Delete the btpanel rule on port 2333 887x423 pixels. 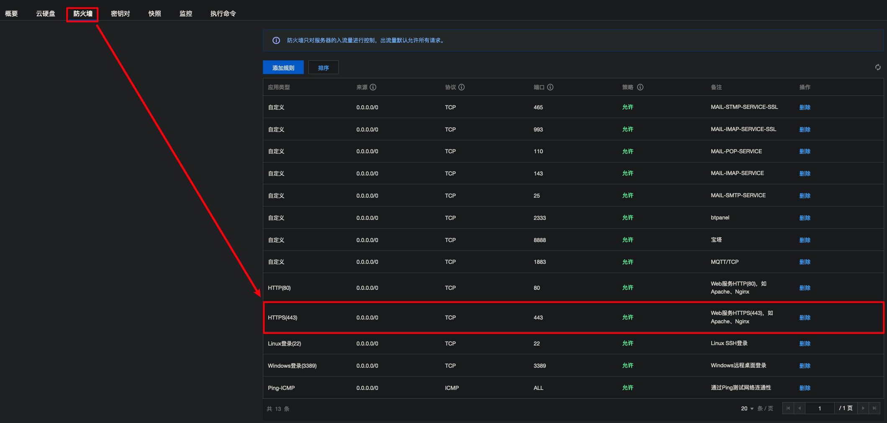pyautogui.click(x=805, y=218)
